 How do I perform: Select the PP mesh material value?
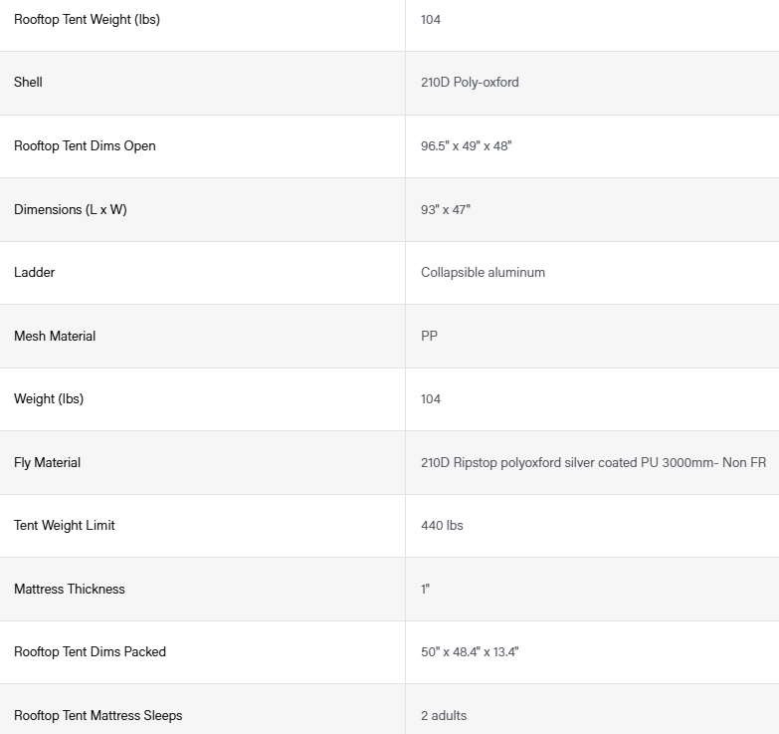coord(429,336)
